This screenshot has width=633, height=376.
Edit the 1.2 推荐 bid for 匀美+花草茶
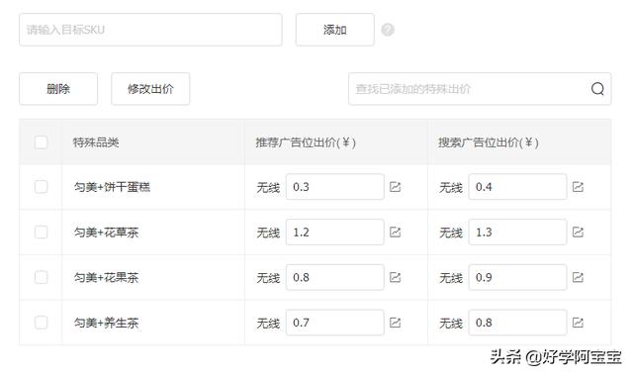(334, 232)
